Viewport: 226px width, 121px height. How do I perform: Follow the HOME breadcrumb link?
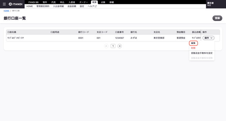click(6, 11)
